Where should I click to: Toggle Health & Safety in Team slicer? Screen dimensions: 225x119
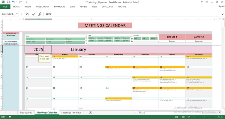point(35,42)
